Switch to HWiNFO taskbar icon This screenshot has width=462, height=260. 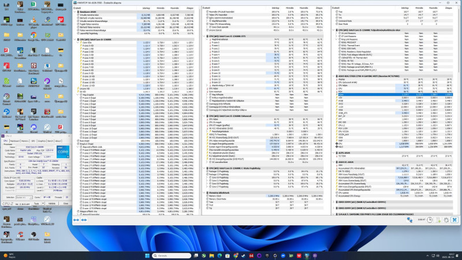(307, 255)
